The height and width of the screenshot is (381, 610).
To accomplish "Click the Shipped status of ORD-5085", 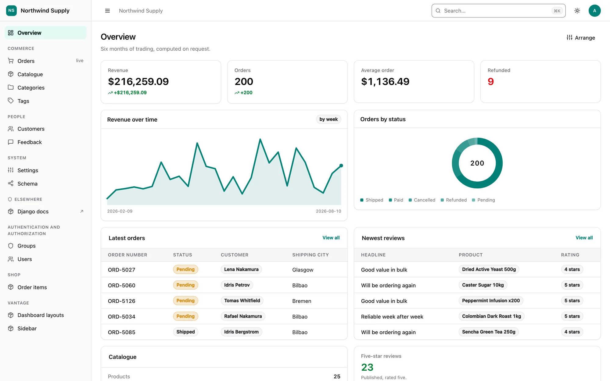I will pyautogui.click(x=185, y=332).
